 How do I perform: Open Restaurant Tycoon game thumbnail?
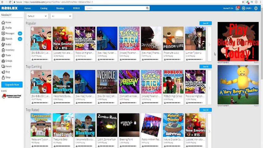[x=41, y=125]
